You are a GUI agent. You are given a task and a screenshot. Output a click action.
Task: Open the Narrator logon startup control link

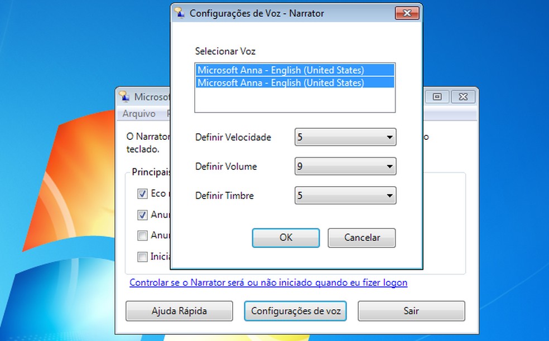[x=268, y=282]
